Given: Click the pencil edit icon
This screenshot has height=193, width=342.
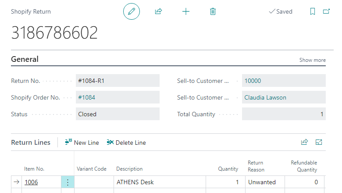Looking at the screenshot, I should [x=131, y=11].
